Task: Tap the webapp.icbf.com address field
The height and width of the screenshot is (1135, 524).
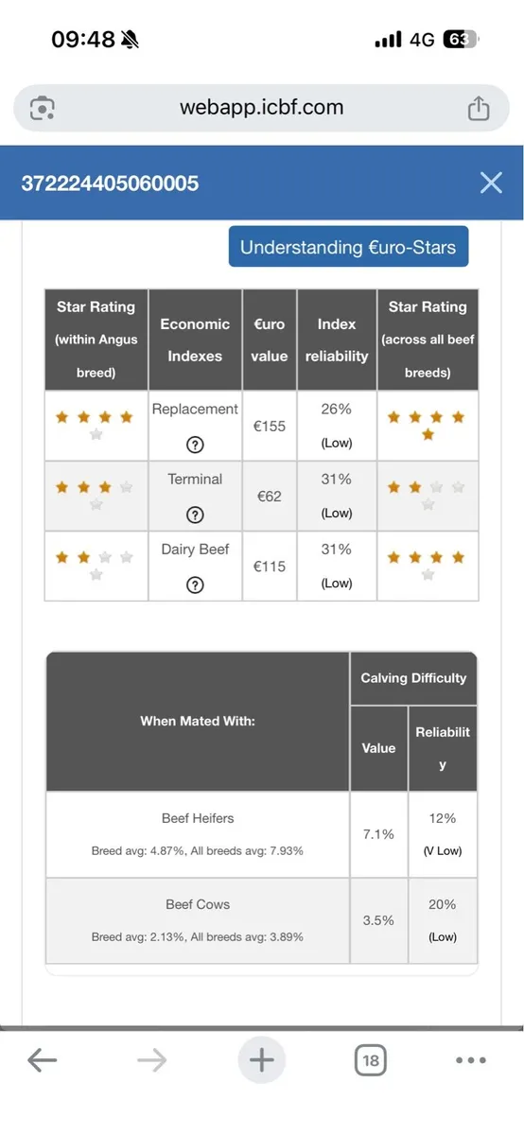Action: point(262,108)
